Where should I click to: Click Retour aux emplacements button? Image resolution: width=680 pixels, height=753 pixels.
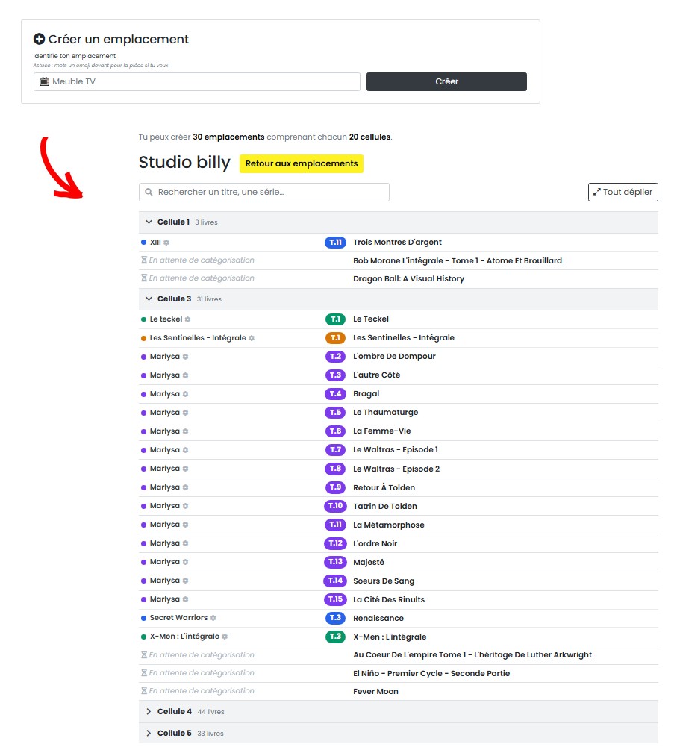click(x=302, y=163)
